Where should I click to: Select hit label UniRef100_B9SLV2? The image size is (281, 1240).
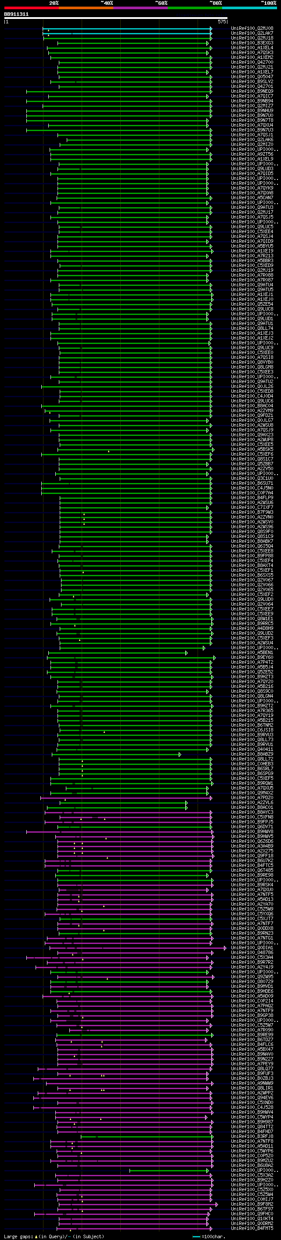(x=252, y=81)
